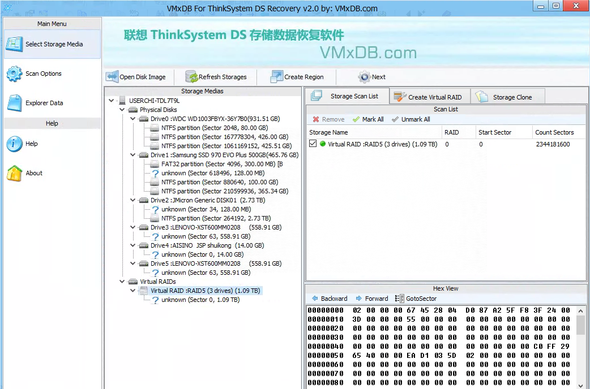The width and height of the screenshot is (590, 389).
Task: Click the Refresh Storages button
Action: tap(216, 77)
